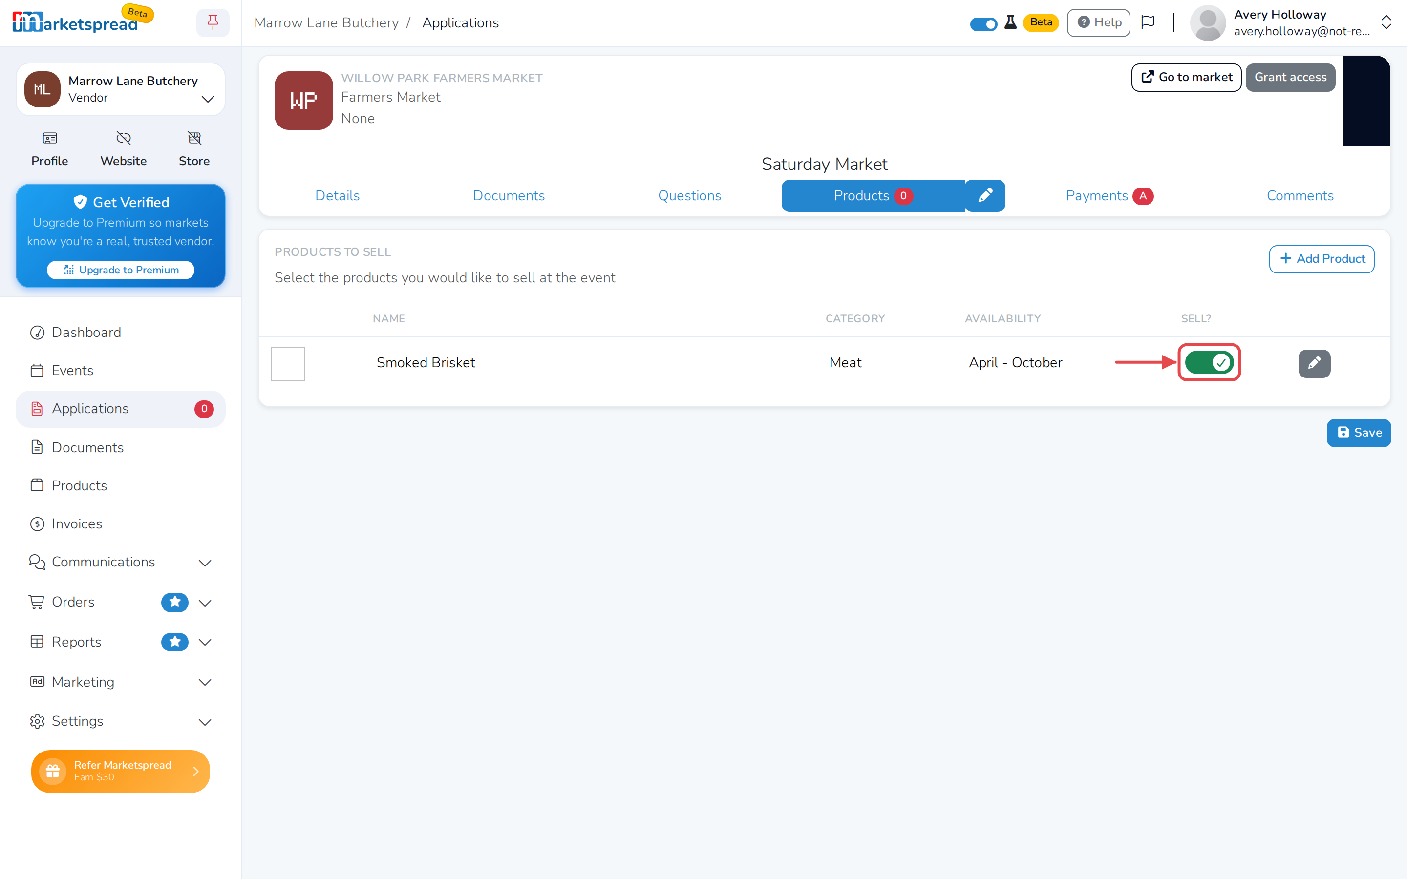
Task: Open the Store shortcut icon
Action: coord(194,138)
